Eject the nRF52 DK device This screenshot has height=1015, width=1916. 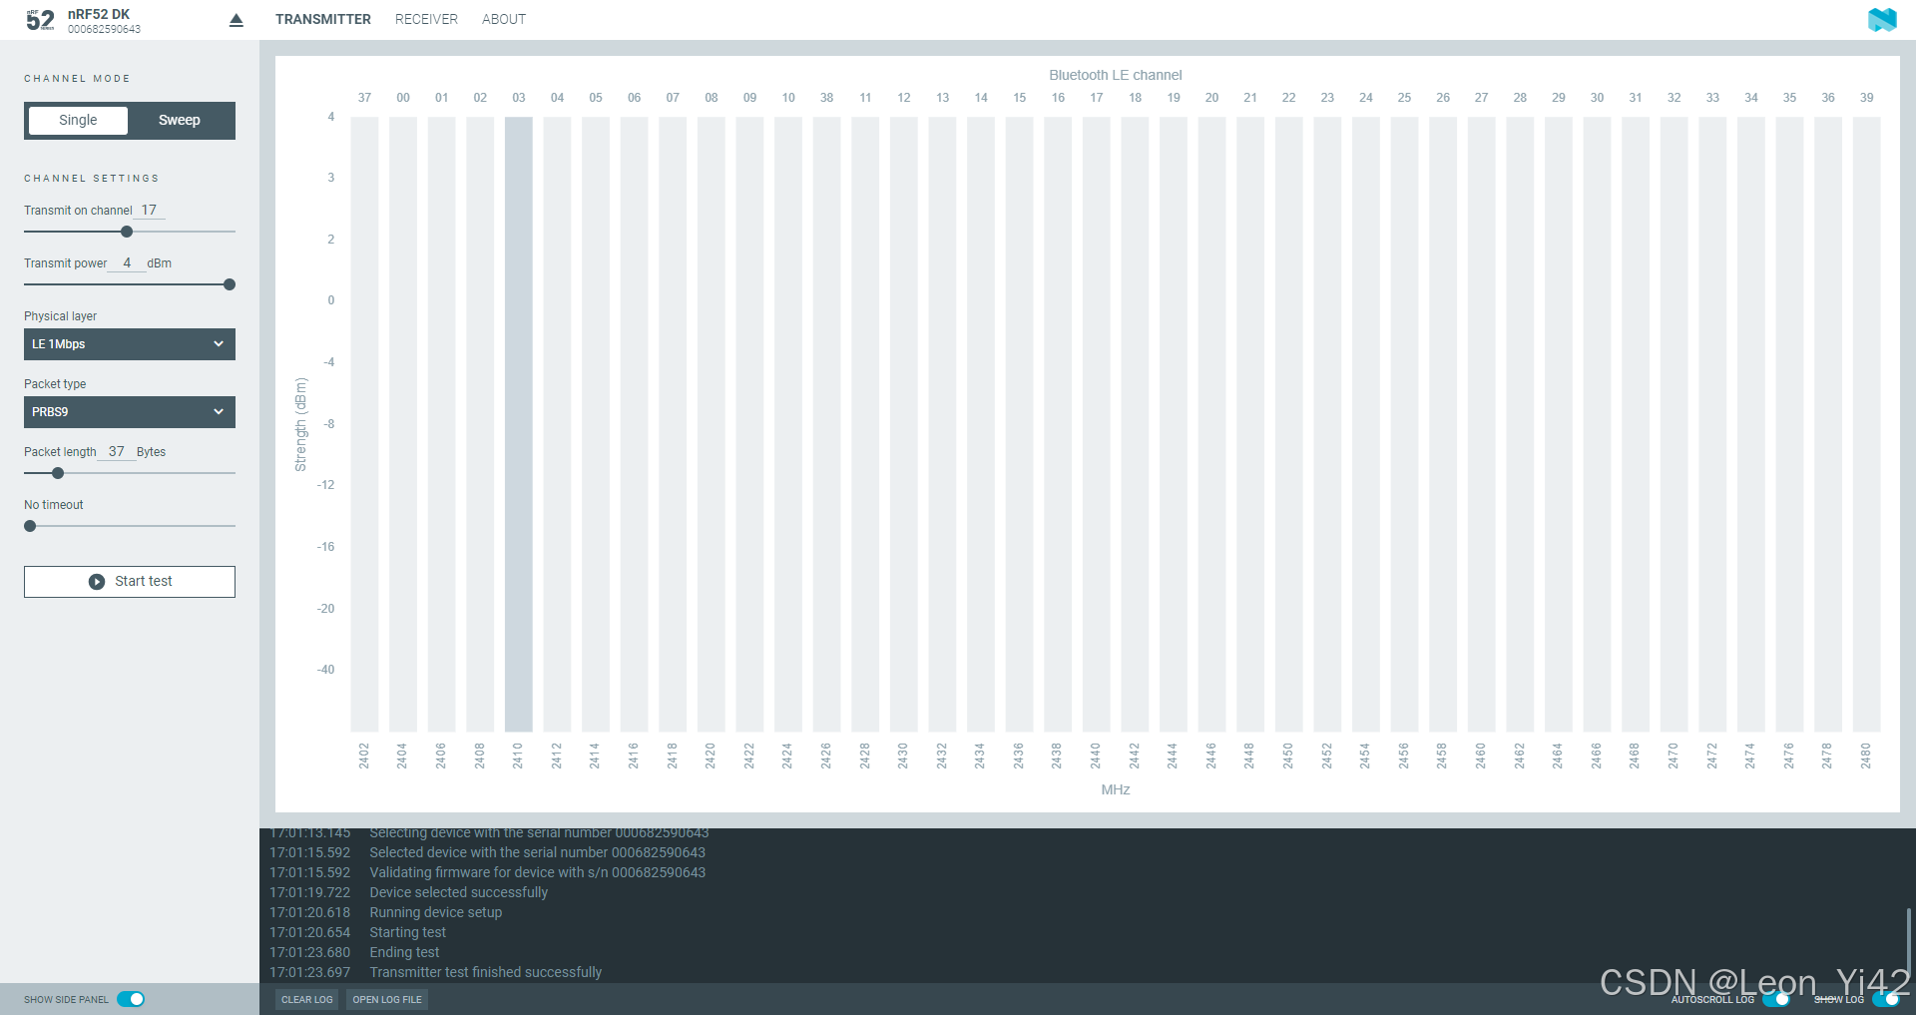[x=237, y=20]
